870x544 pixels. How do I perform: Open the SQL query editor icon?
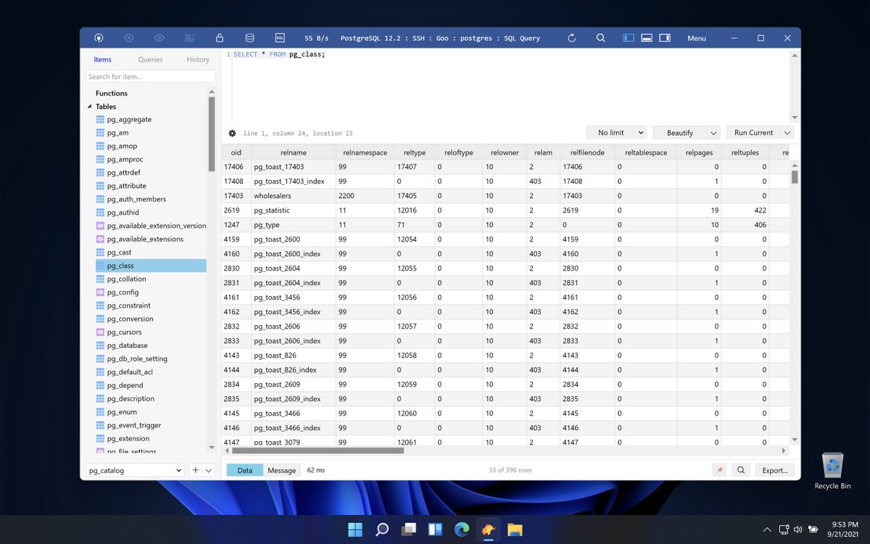(x=280, y=38)
